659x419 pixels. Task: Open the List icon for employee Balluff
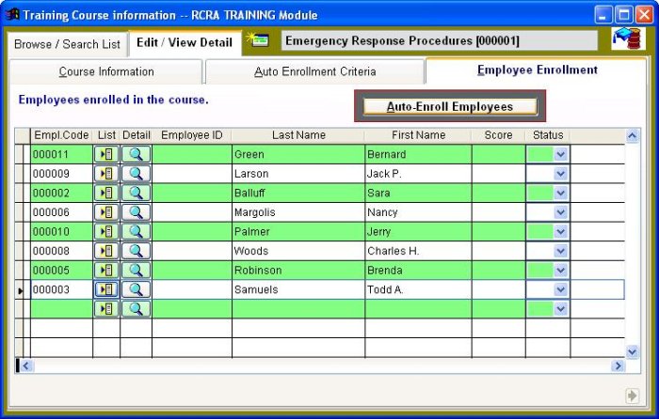[x=106, y=194]
